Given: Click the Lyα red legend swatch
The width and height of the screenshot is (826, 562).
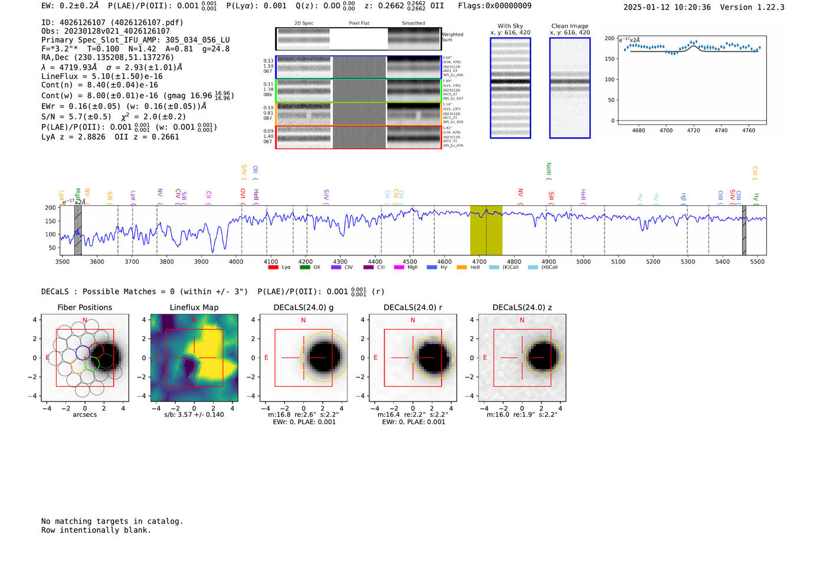Looking at the screenshot, I should [273, 267].
